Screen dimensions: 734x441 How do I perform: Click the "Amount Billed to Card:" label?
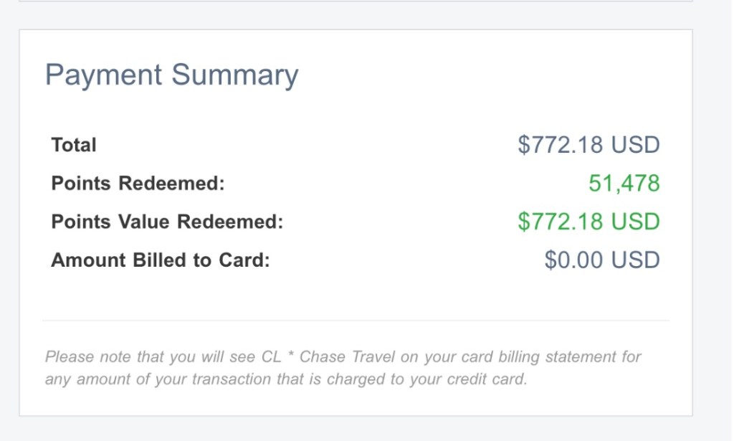pos(161,260)
